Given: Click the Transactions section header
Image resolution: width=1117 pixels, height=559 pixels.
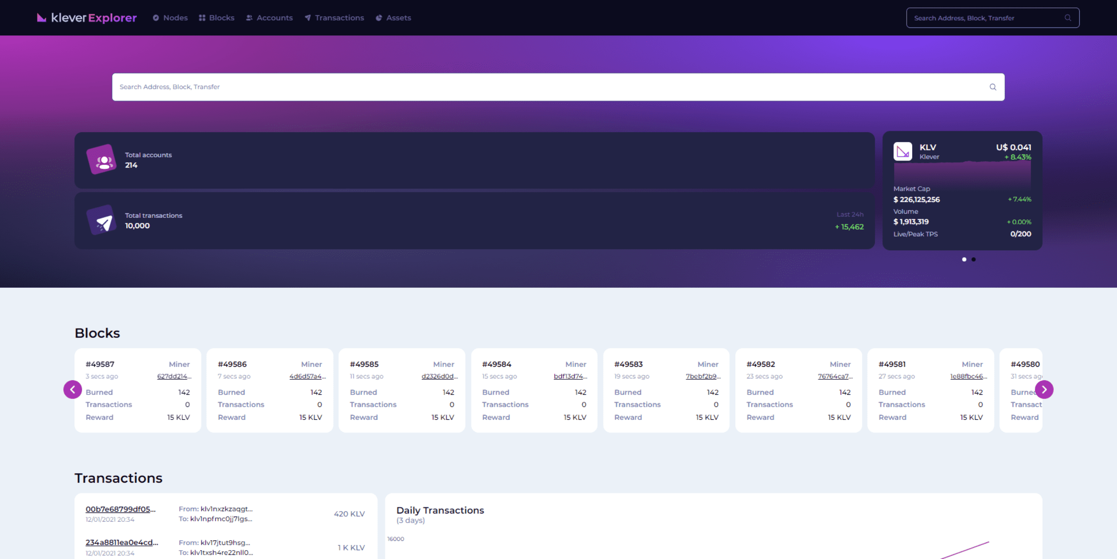Looking at the screenshot, I should [118, 478].
